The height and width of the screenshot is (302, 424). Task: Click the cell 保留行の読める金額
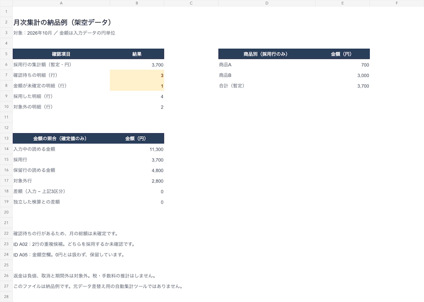pos(61,170)
